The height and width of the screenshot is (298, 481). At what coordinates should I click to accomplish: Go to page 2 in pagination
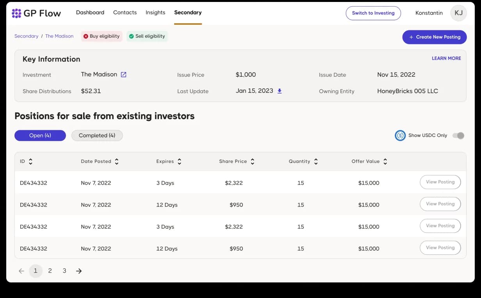pos(50,271)
